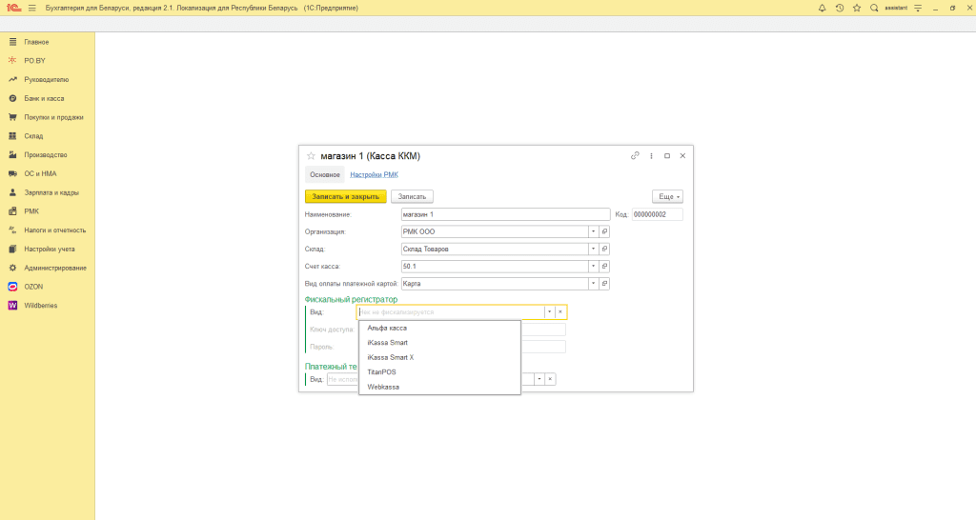Open favorites star in title bar
Screen dimensions: 976x520
857,8
